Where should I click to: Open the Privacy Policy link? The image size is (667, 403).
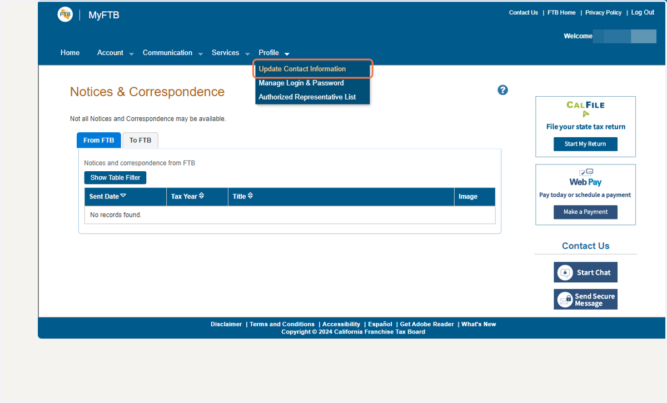pos(604,13)
